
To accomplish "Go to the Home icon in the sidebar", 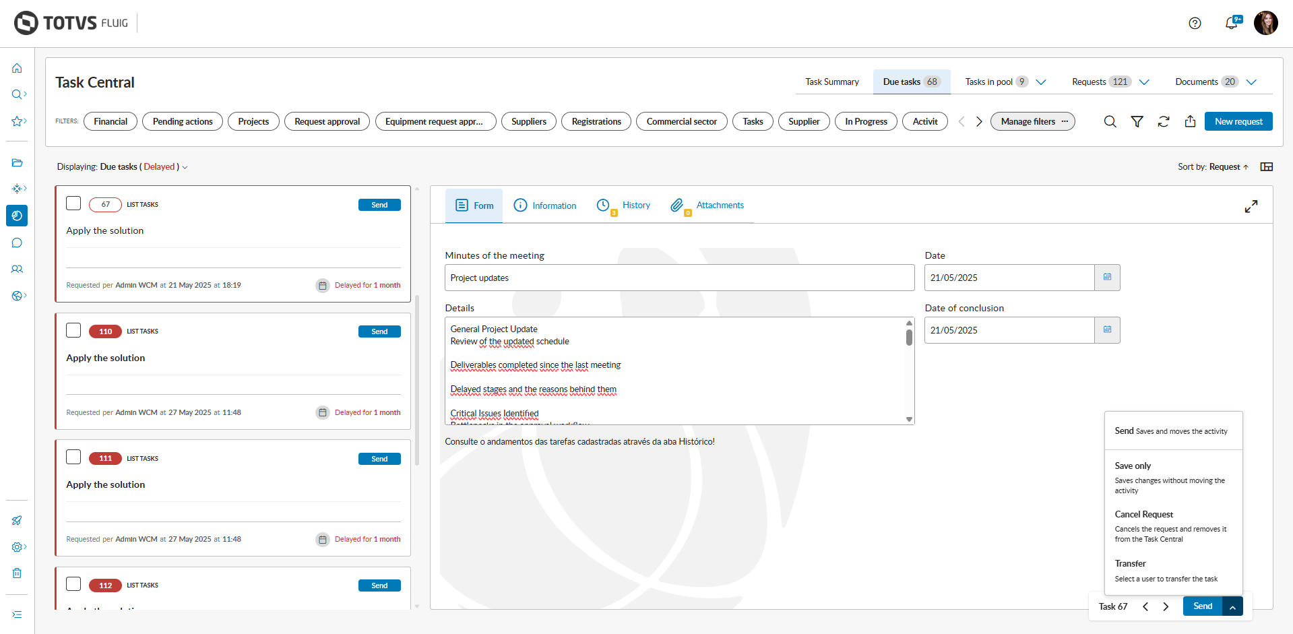I will [17, 68].
